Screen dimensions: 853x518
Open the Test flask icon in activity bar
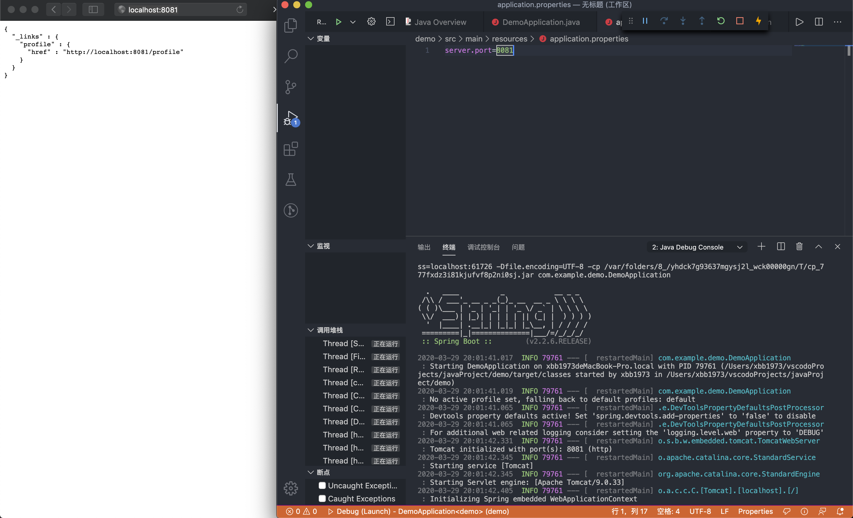pyautogui.click(x=291, y=179)
